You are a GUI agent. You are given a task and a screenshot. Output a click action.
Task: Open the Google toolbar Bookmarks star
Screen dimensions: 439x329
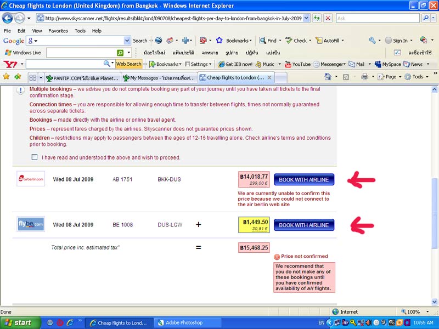(x=219, y=41)
